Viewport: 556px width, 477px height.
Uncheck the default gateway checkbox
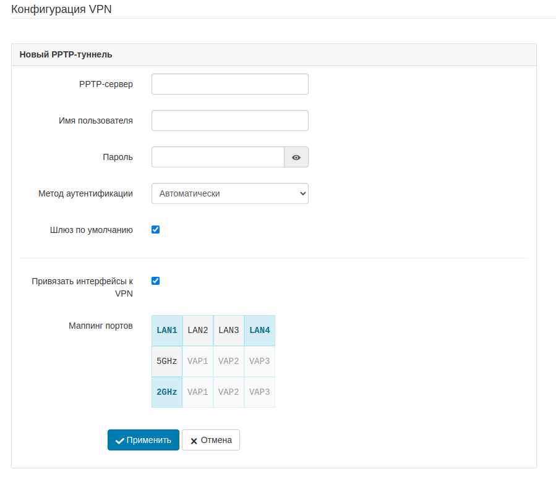pyautogui.click(x=156, y=230)
